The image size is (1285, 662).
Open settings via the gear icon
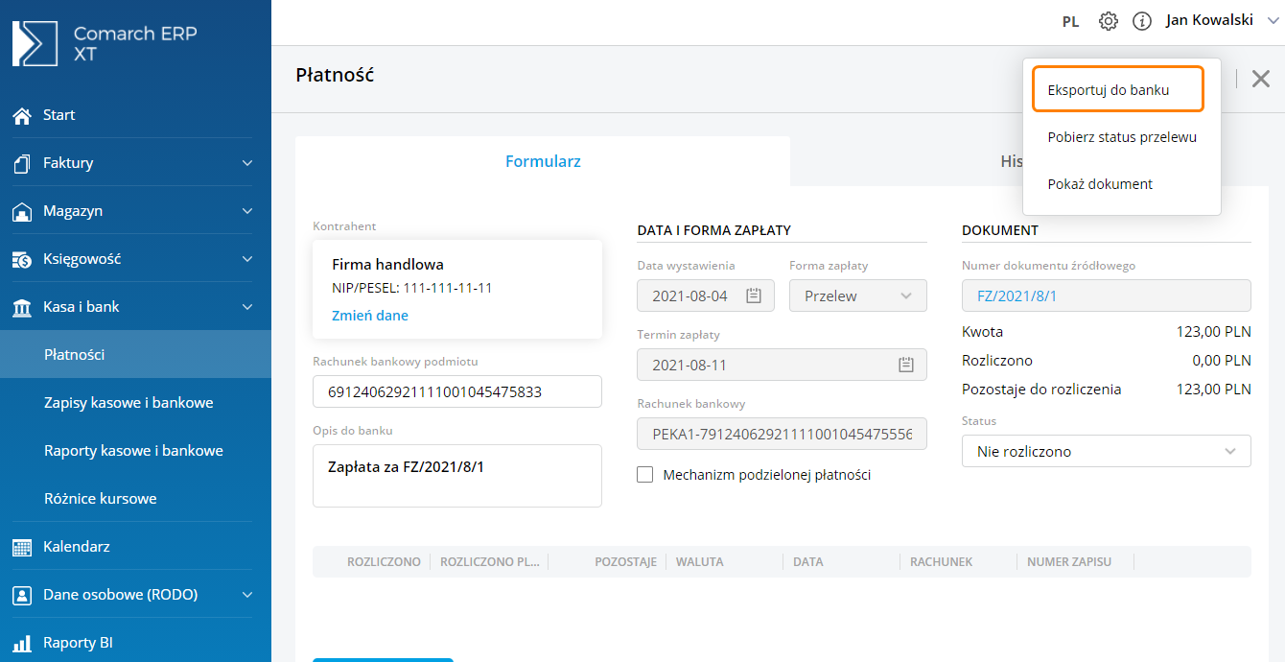coord(1109,21)
